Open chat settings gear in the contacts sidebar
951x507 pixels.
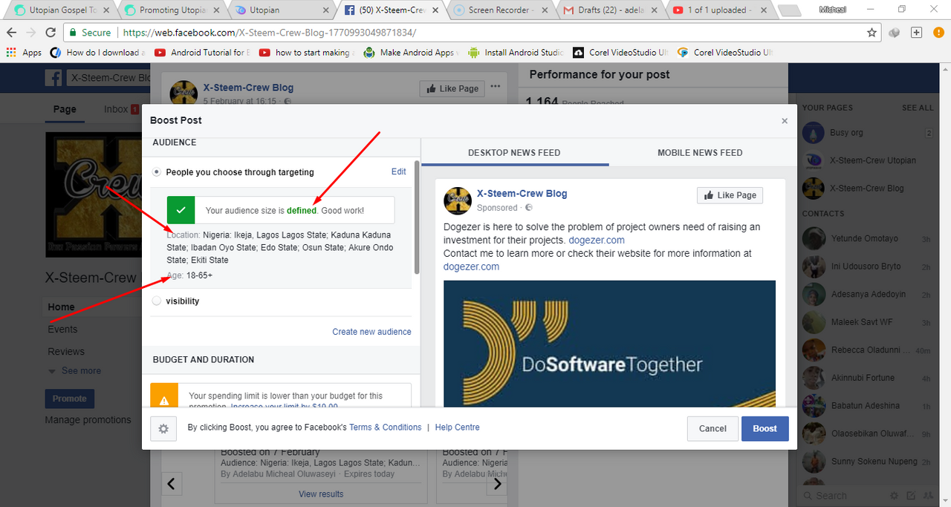point(894,496)
